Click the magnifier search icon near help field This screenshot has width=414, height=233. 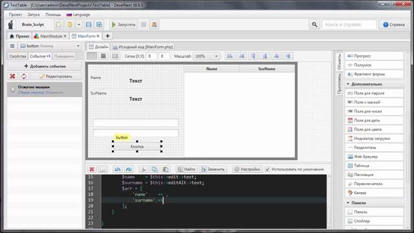coord(314,25)
